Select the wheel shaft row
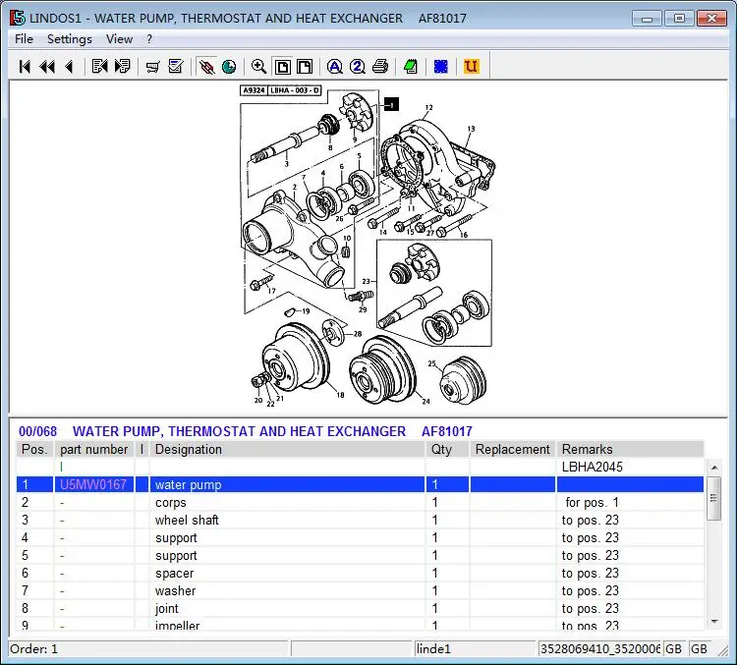 (x=360, y=521)
